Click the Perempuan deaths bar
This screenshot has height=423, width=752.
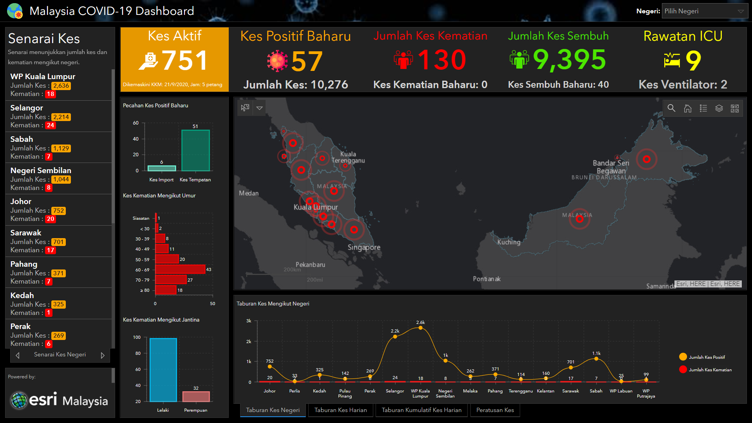[x=196, y=396]
